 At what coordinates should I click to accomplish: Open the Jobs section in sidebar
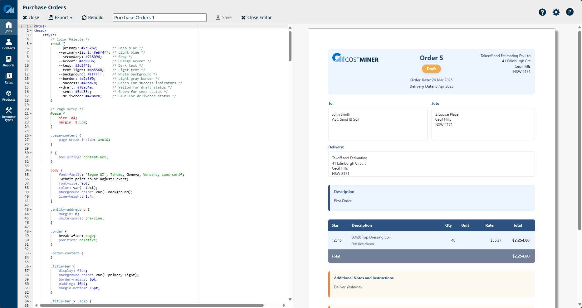click(x=9, y=27)
